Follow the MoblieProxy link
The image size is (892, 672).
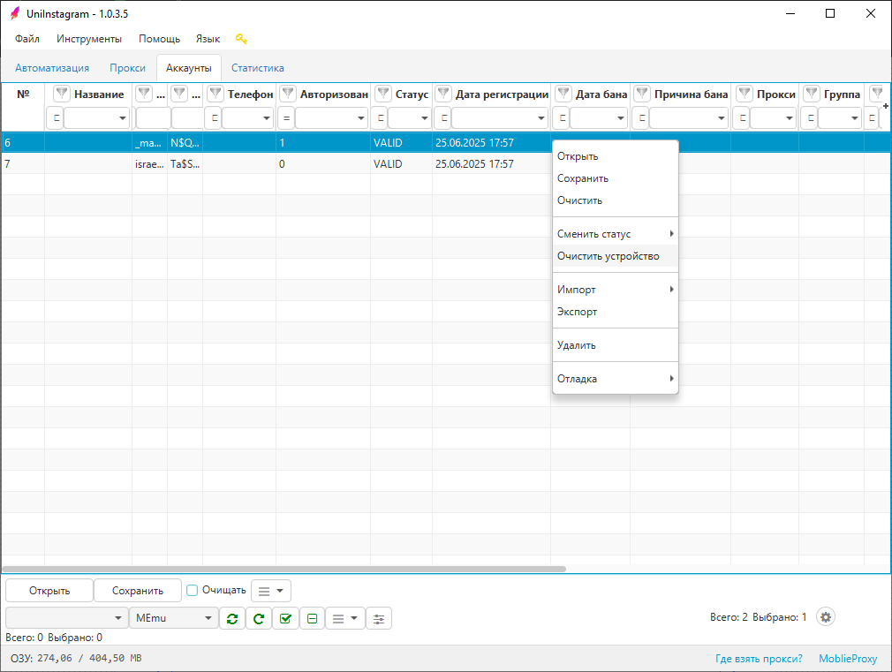point(848,659)
